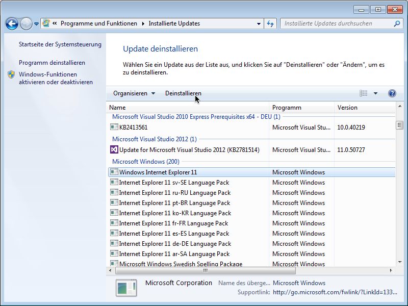
Task: Refresh the list with the refresh button
Action: [270, 23]
